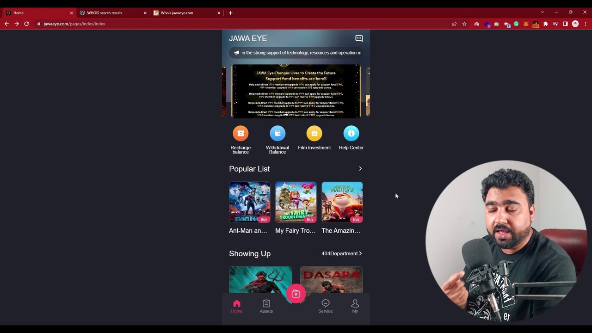Open Film Investment
Image resolution: width=592 pixels, height=333 pixels.
pyautogui.click(x=314, y=138)
